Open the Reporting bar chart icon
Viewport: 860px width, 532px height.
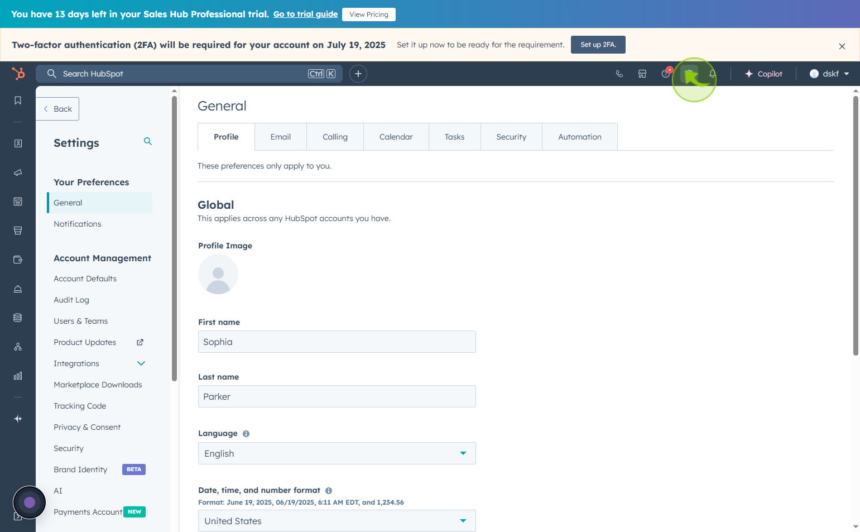tap(18, 376)
